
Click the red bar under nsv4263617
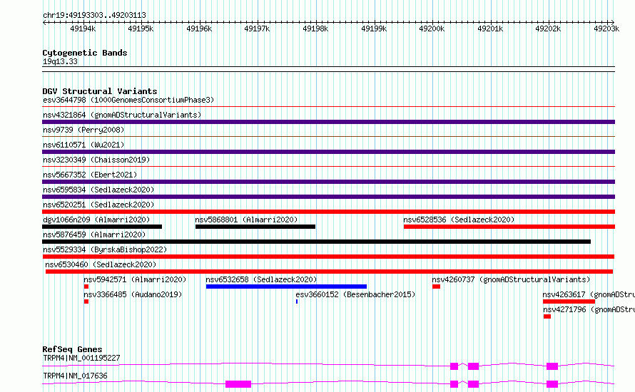[x=569, y=301]
